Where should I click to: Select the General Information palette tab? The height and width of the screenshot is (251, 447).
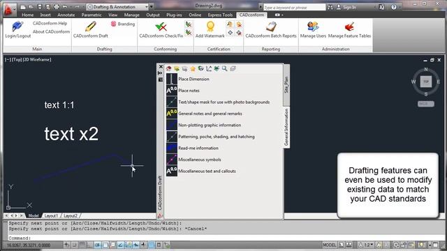pyautogui.click(x=286, y=127)
